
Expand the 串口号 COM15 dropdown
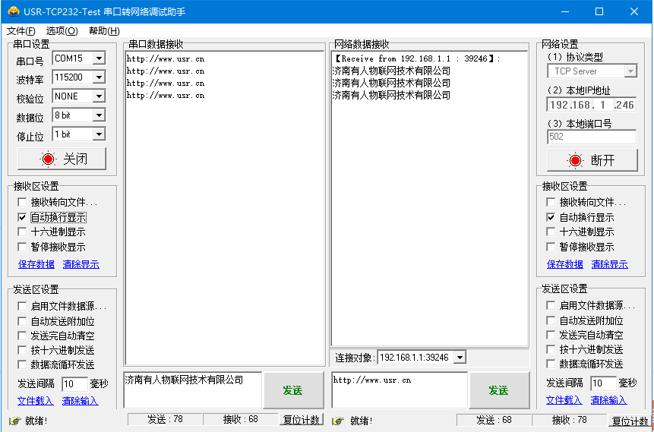(99, 58)
